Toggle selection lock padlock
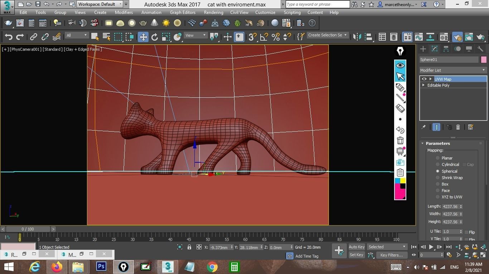 pyautogui.click(x=189, y=247)
